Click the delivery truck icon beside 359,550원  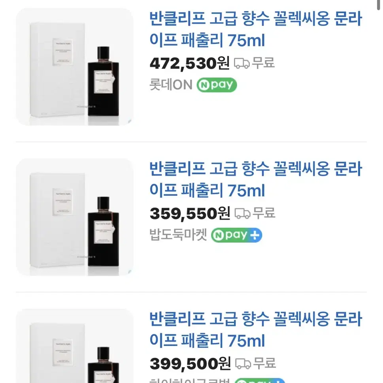(242, 213)
